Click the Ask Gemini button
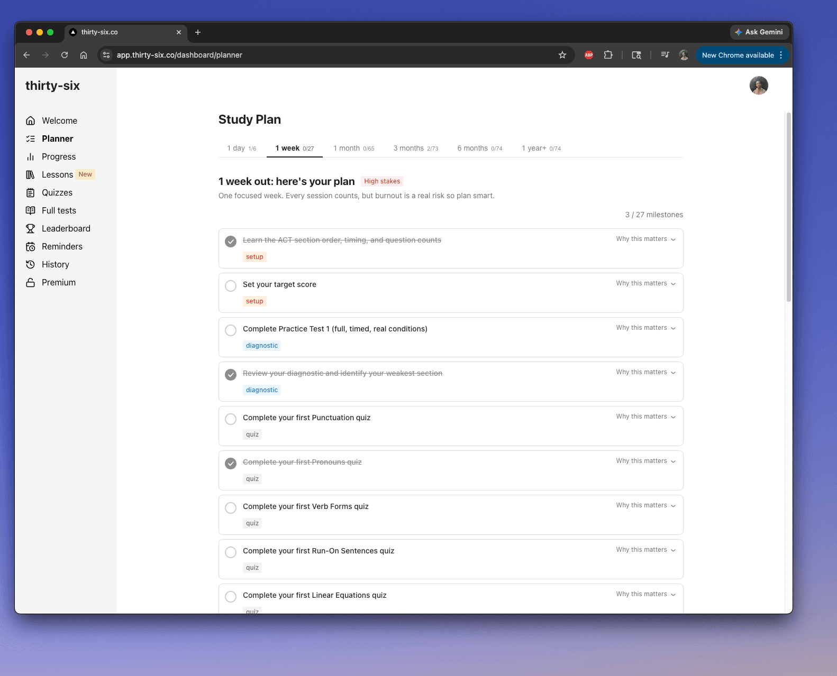 click(759, 32)
